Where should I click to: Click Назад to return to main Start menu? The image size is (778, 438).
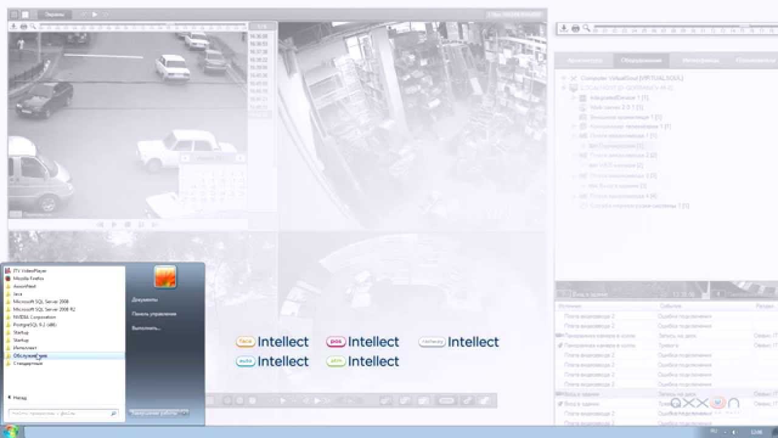pos(17,397)
